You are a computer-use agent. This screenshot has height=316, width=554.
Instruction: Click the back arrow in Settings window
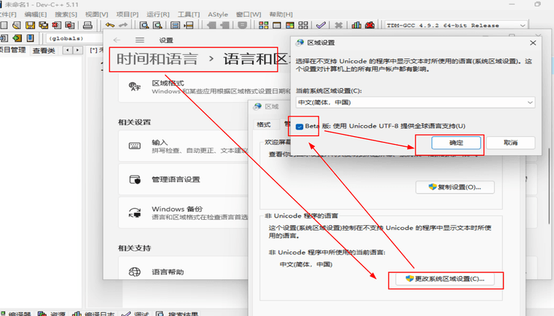(x=118, y=40)
